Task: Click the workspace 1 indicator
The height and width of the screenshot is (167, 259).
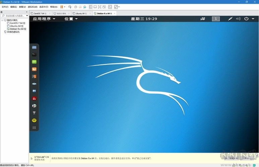Action: pos(216,19)
